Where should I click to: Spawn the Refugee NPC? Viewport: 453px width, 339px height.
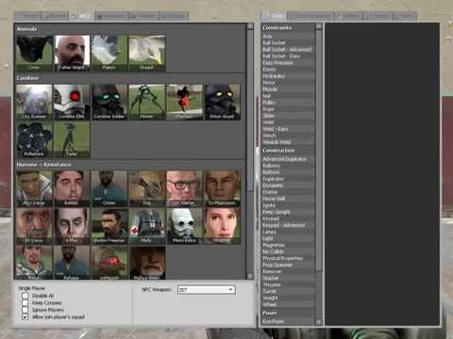click(72, 263)
